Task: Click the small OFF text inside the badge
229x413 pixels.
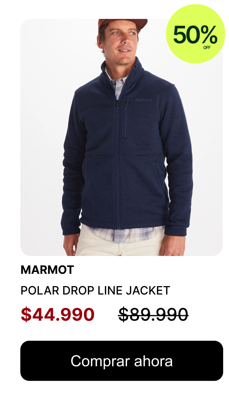Action: point(206,48)
